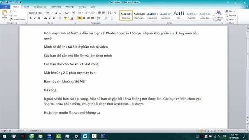Switch to the View tab
The image size is (249, 140).
(93, 7)
